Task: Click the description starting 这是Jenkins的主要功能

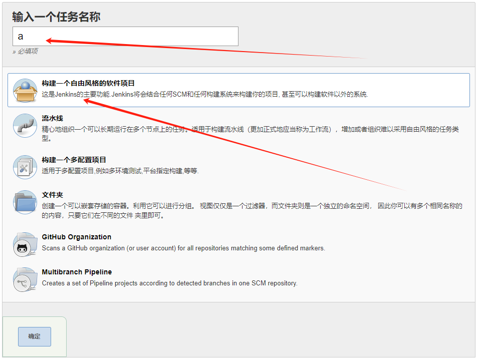Action: point(205,95)
